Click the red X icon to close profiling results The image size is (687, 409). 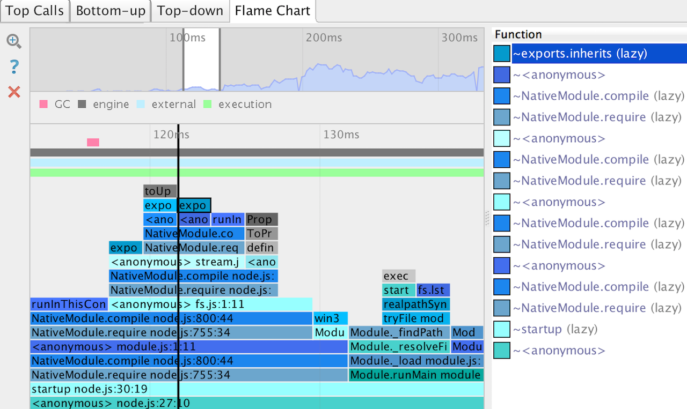point(13,91)
